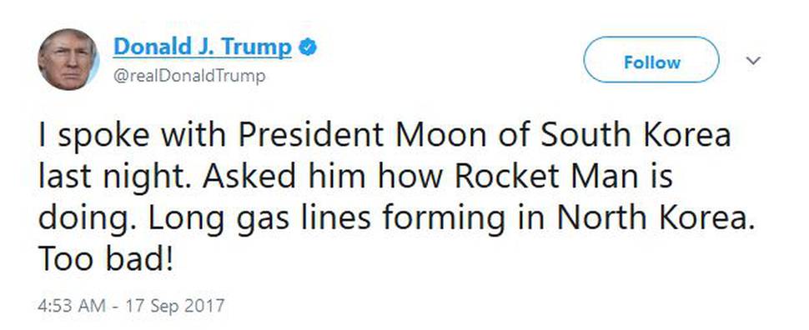The height and width of the screenshot is (330, 809).
Task: Open the 4:53 AM timestamp link
Action: click(70, 305)
